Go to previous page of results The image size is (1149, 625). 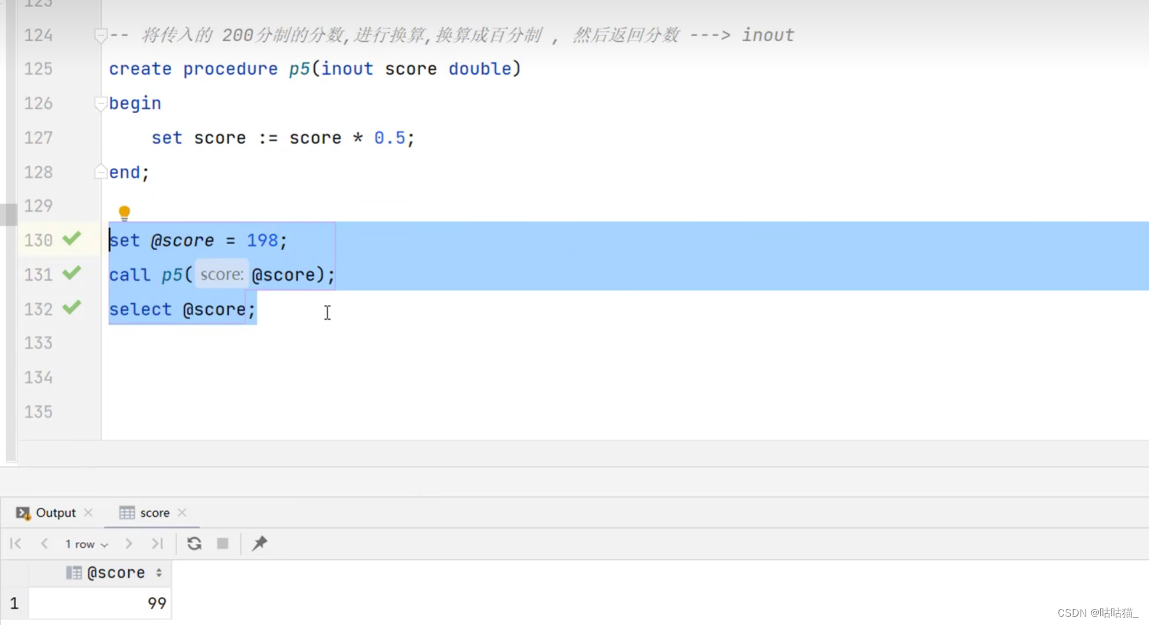44,543
